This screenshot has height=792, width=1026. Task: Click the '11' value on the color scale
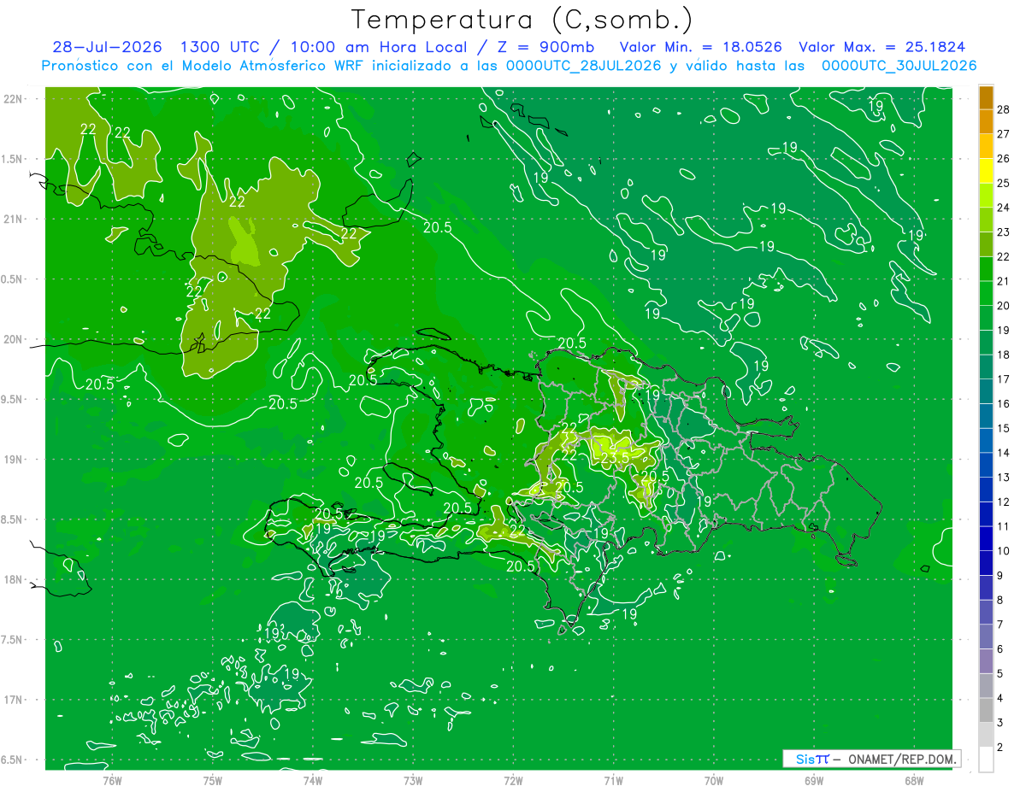click(1003, 526)
